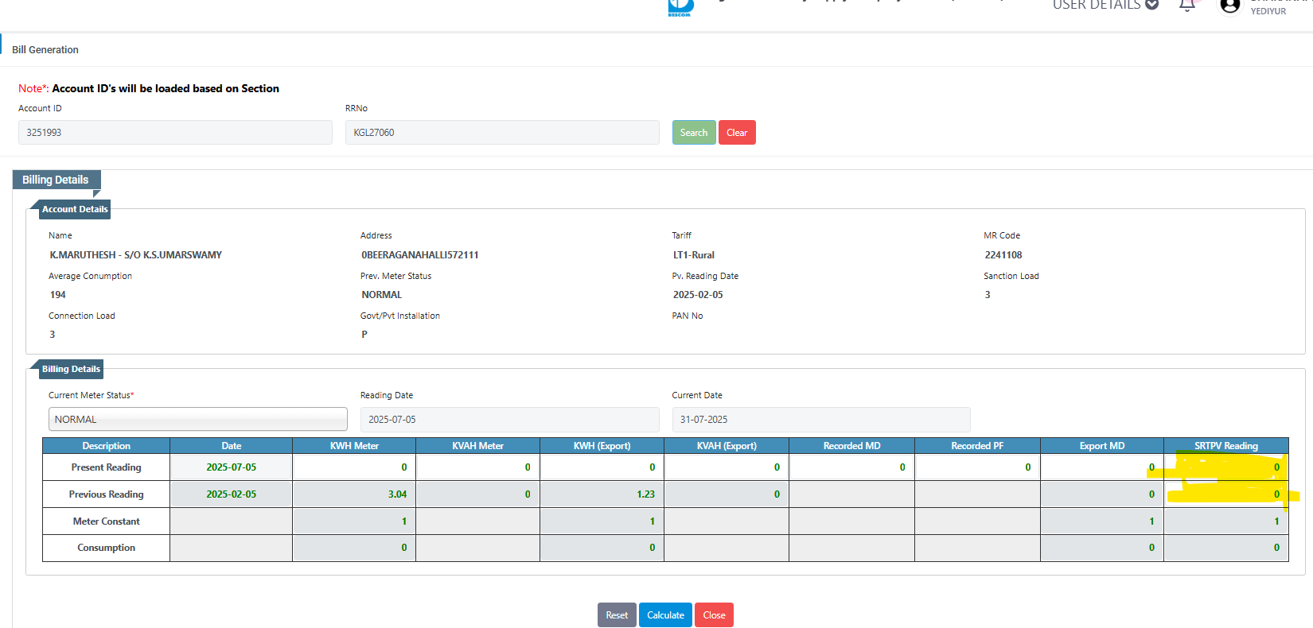Edit Present Reading Recorded MD cell
The height and width of the screenshot is (628, 1313).
pos(851,467)
